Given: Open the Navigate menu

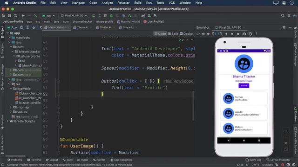Looking at the screenshot, I should (x=78, y=3).
